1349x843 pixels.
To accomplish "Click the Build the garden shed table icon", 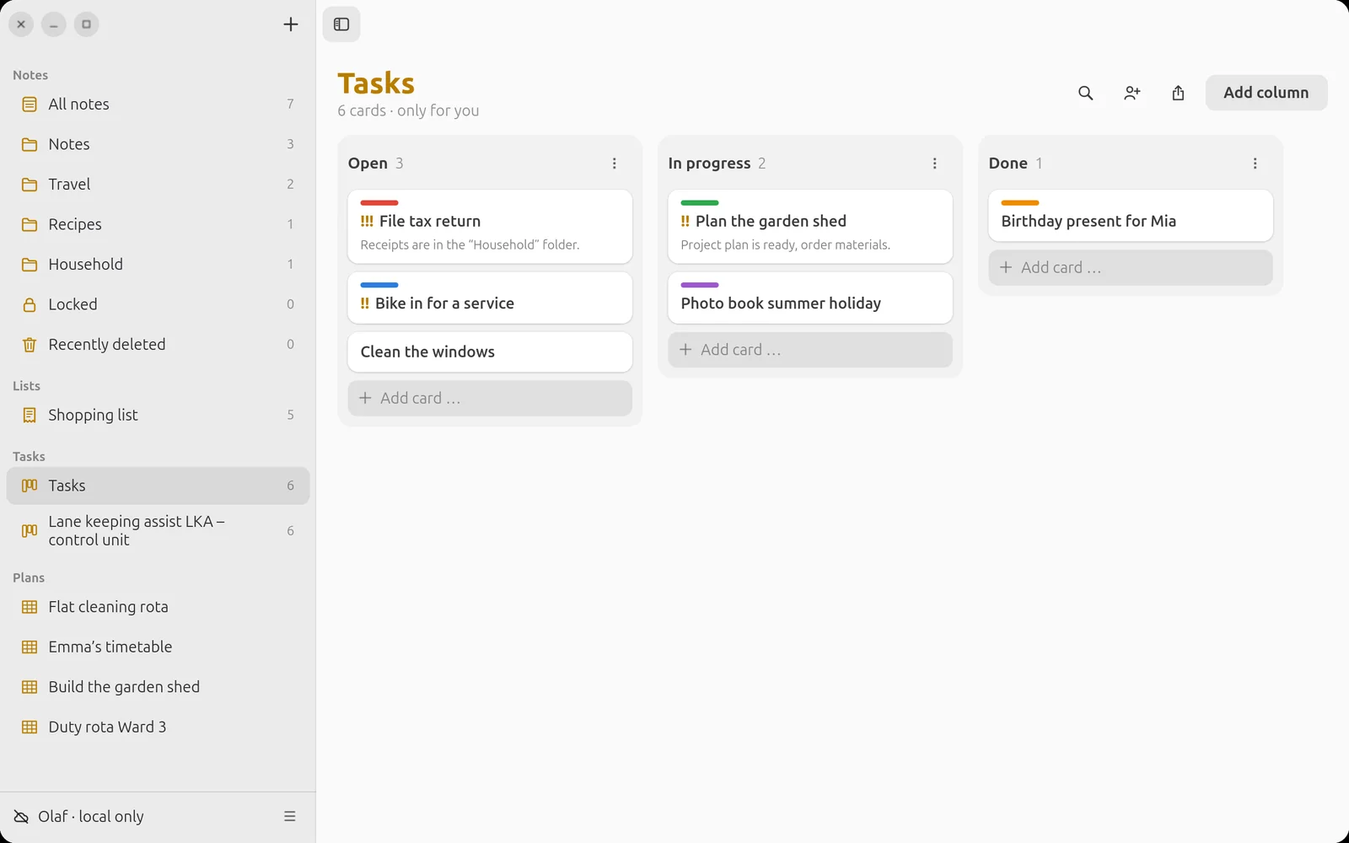I will click(x=30, y=687).
